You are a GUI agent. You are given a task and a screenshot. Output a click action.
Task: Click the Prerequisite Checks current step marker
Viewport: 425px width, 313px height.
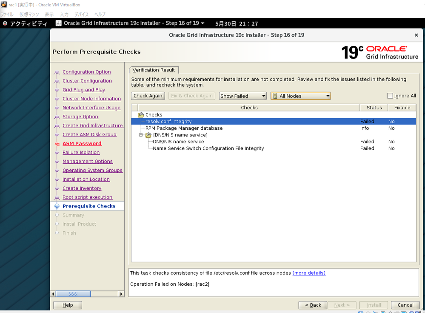pyautogui.click(x=57, y=206)
